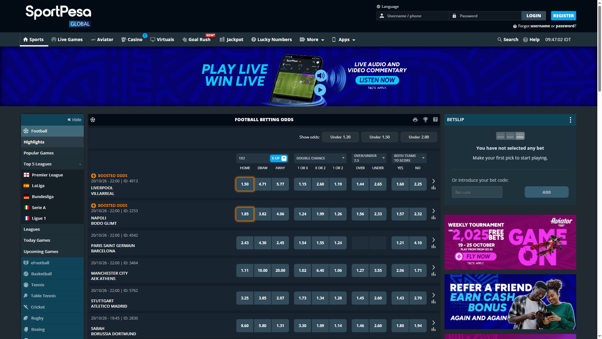Click the Username / phone field
The height and width of the screenshot is (339, 602).
413,16
